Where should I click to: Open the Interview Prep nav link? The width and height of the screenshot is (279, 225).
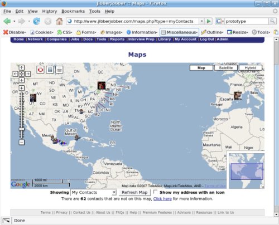pos(141,39)
